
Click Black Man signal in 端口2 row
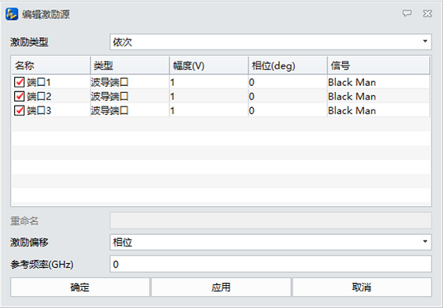click(378, 96)
